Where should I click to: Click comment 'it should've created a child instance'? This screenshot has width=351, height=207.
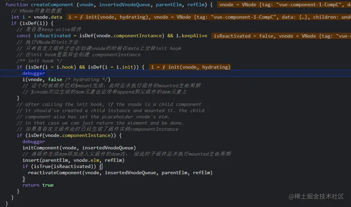click(x=111, y=111)
